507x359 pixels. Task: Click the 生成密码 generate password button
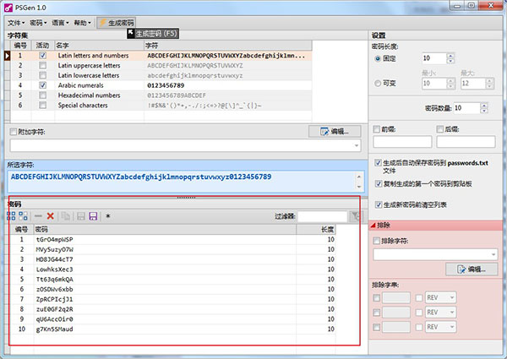click(x=117, y=23)
